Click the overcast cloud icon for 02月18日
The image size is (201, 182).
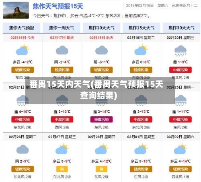pos(101,50)
